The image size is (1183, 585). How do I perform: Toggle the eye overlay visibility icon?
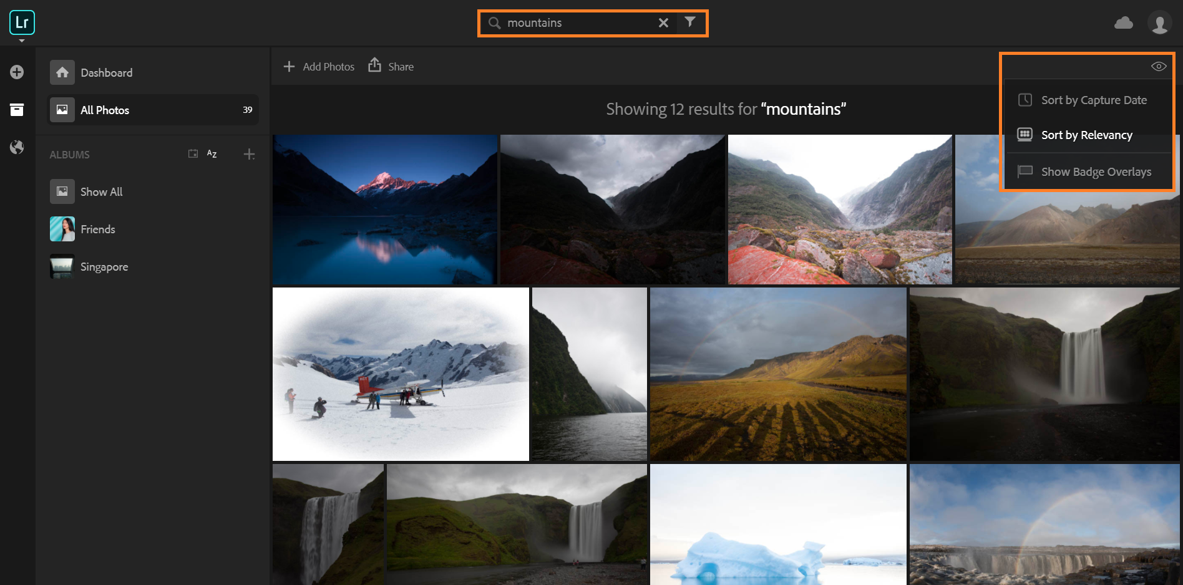[x=1159, y=65]
